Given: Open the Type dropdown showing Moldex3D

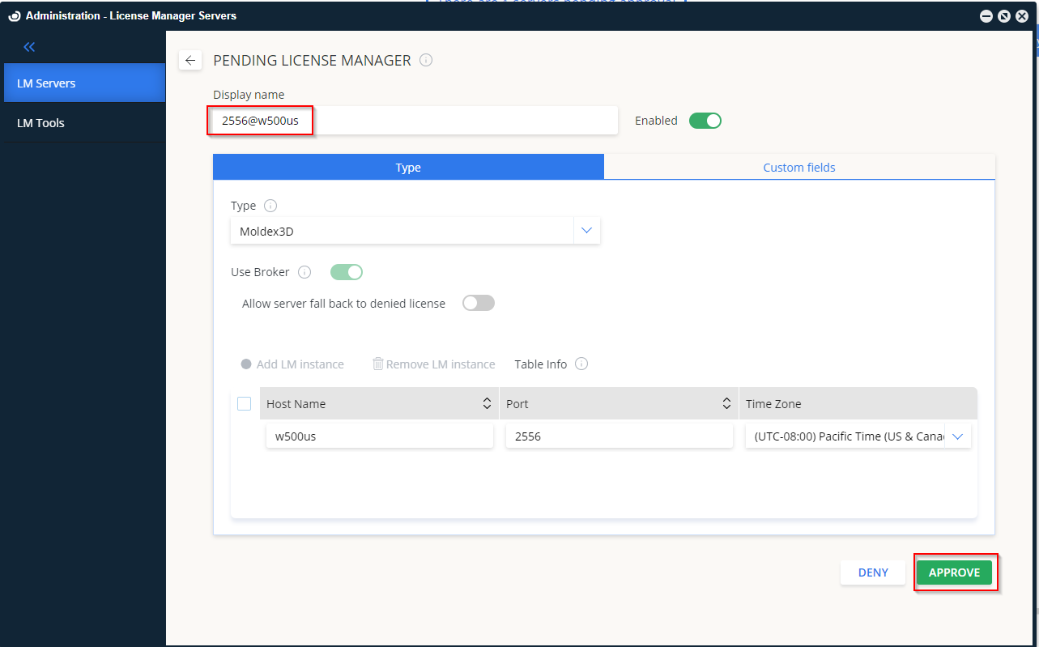Looking at the screenshot, I should tap(586, 230).
